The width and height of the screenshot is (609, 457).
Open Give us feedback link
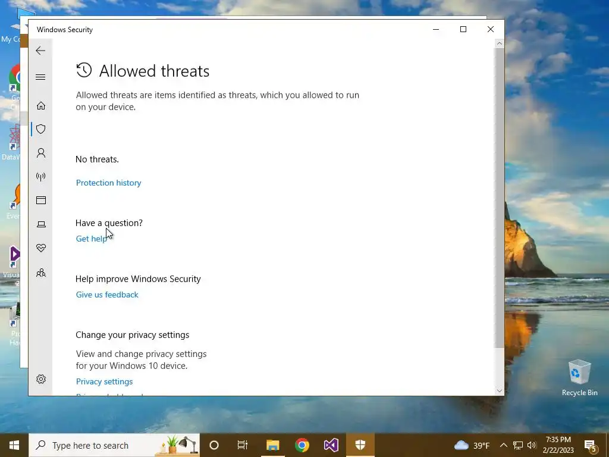point(107,295)
